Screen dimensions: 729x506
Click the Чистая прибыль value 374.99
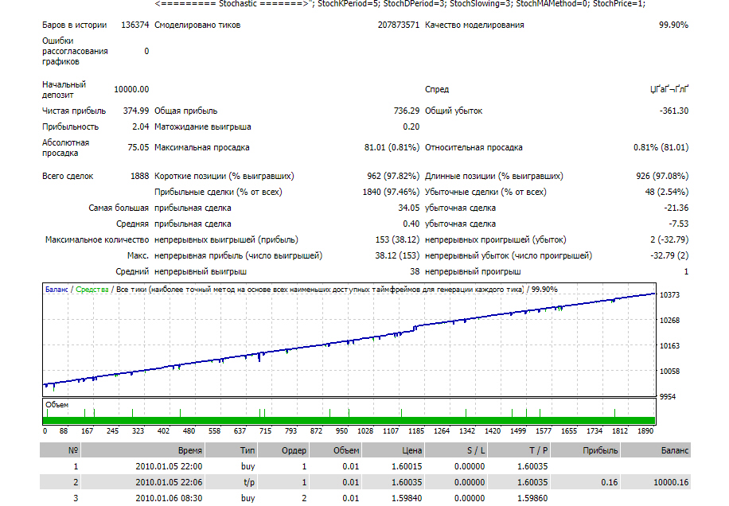[136, 111]
